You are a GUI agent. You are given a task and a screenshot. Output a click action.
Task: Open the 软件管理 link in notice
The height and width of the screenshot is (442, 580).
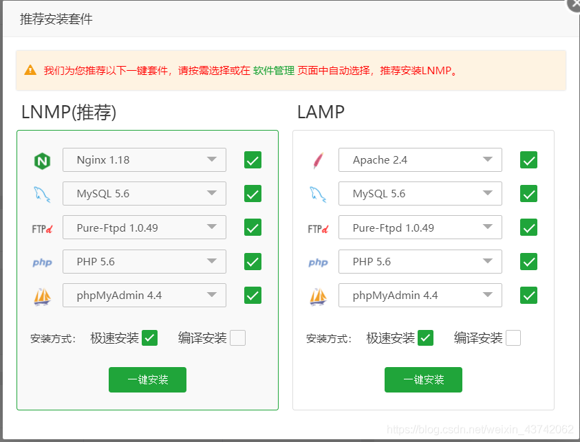point(274,70)
